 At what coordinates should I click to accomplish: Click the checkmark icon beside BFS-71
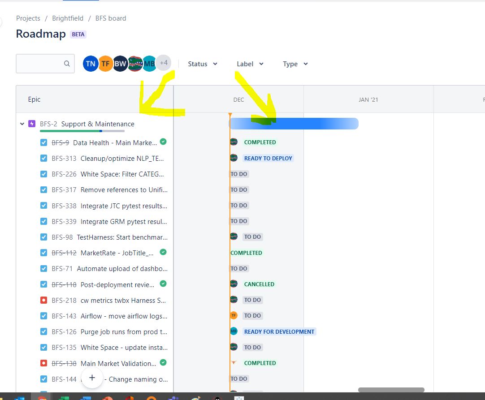pos(43,268)
